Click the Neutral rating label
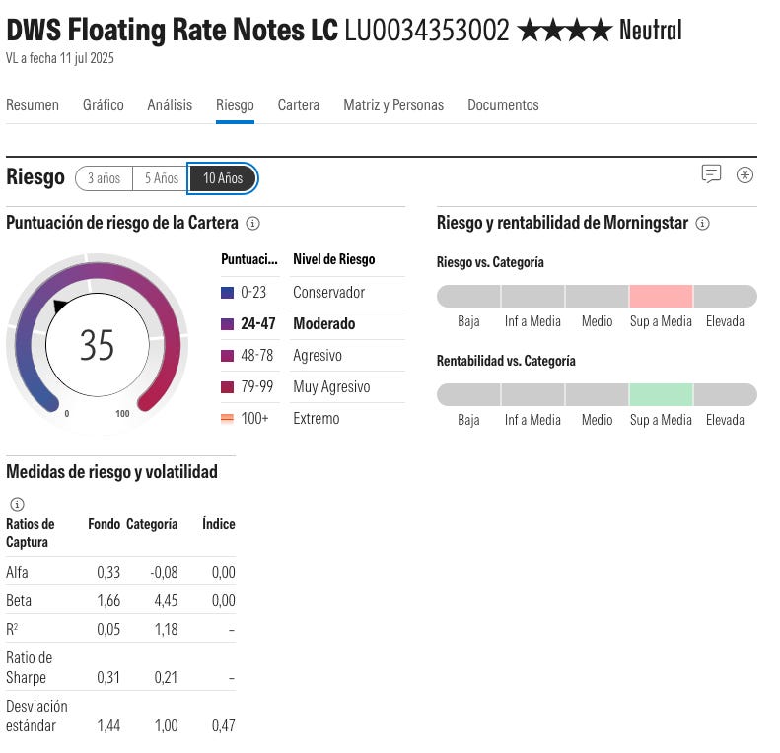 pos(651,30)
